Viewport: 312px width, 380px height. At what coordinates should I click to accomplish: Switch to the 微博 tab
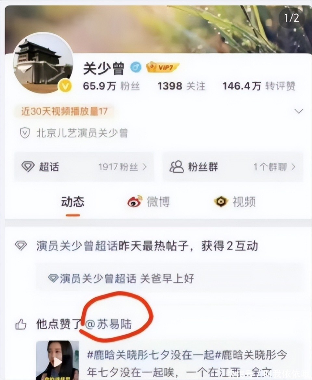click(149, 202)
